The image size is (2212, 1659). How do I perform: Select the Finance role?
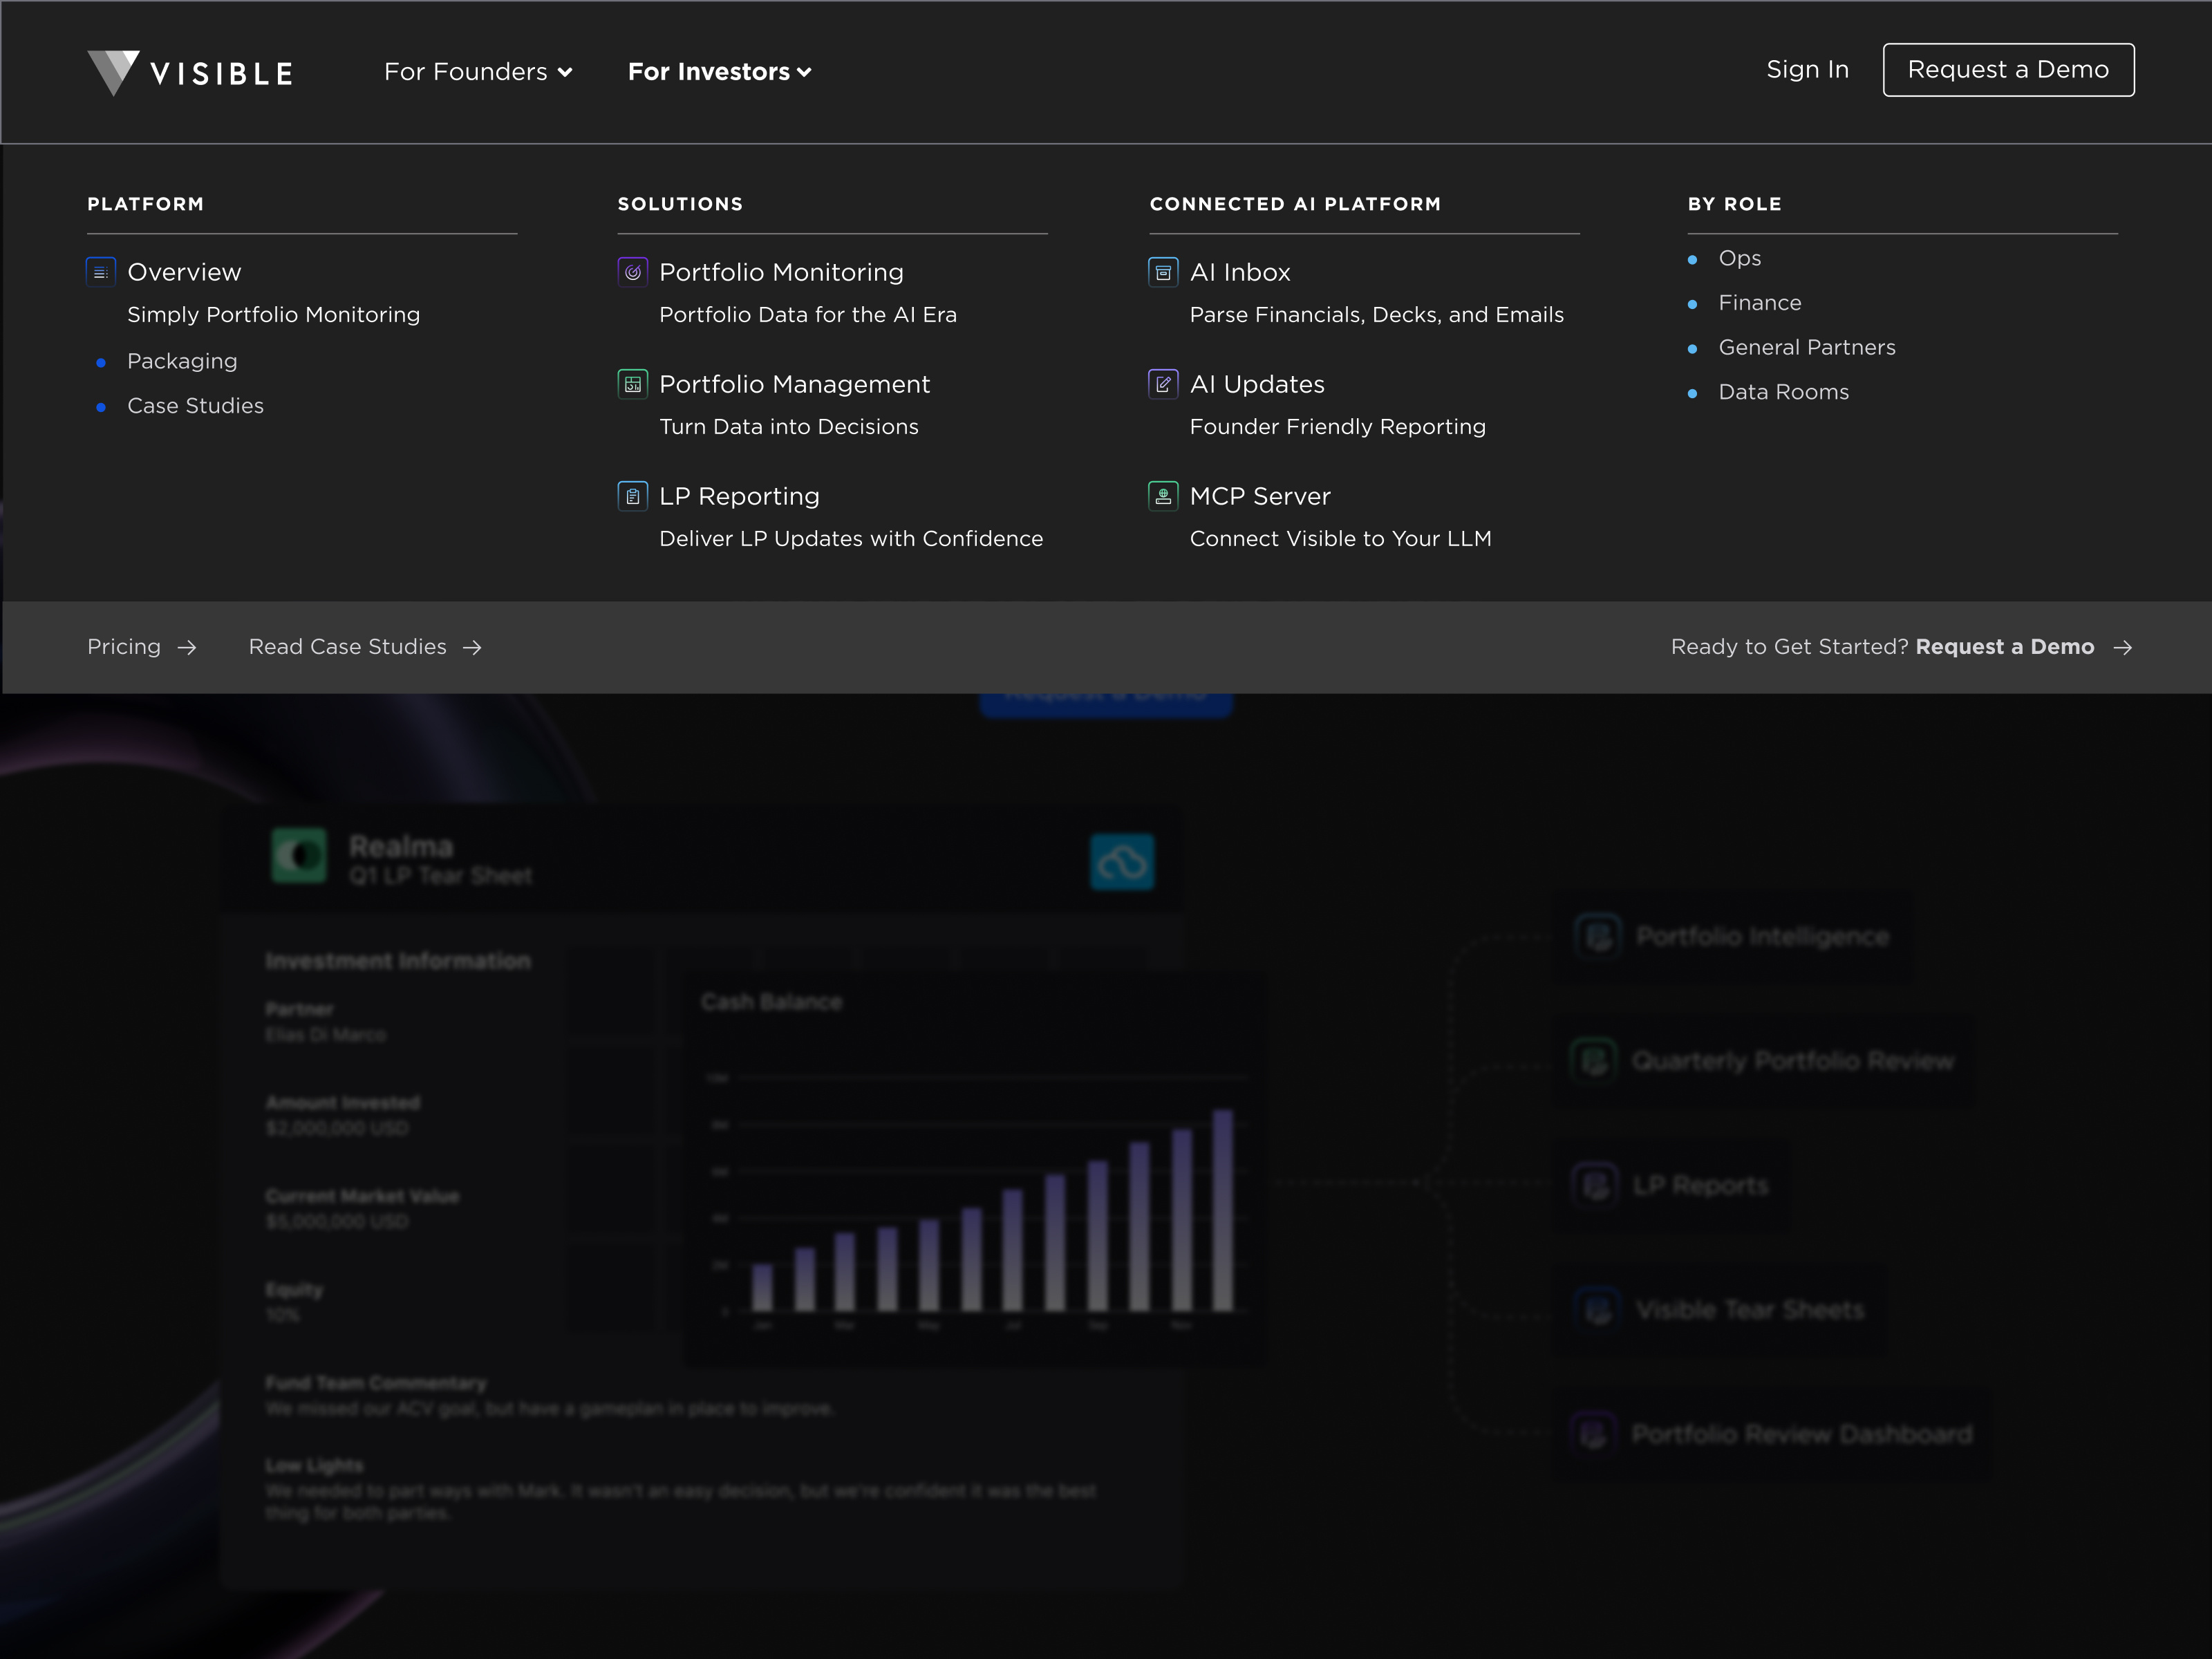pos(1760,303)
